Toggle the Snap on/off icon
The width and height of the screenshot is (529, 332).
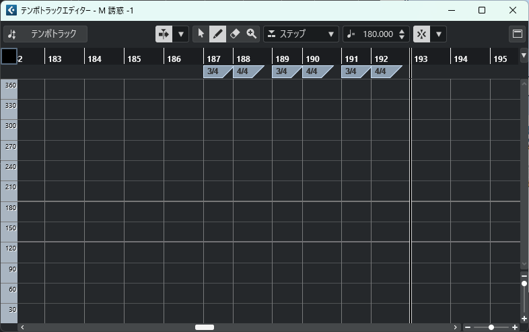pyautogui.click(x=422, y=34)
